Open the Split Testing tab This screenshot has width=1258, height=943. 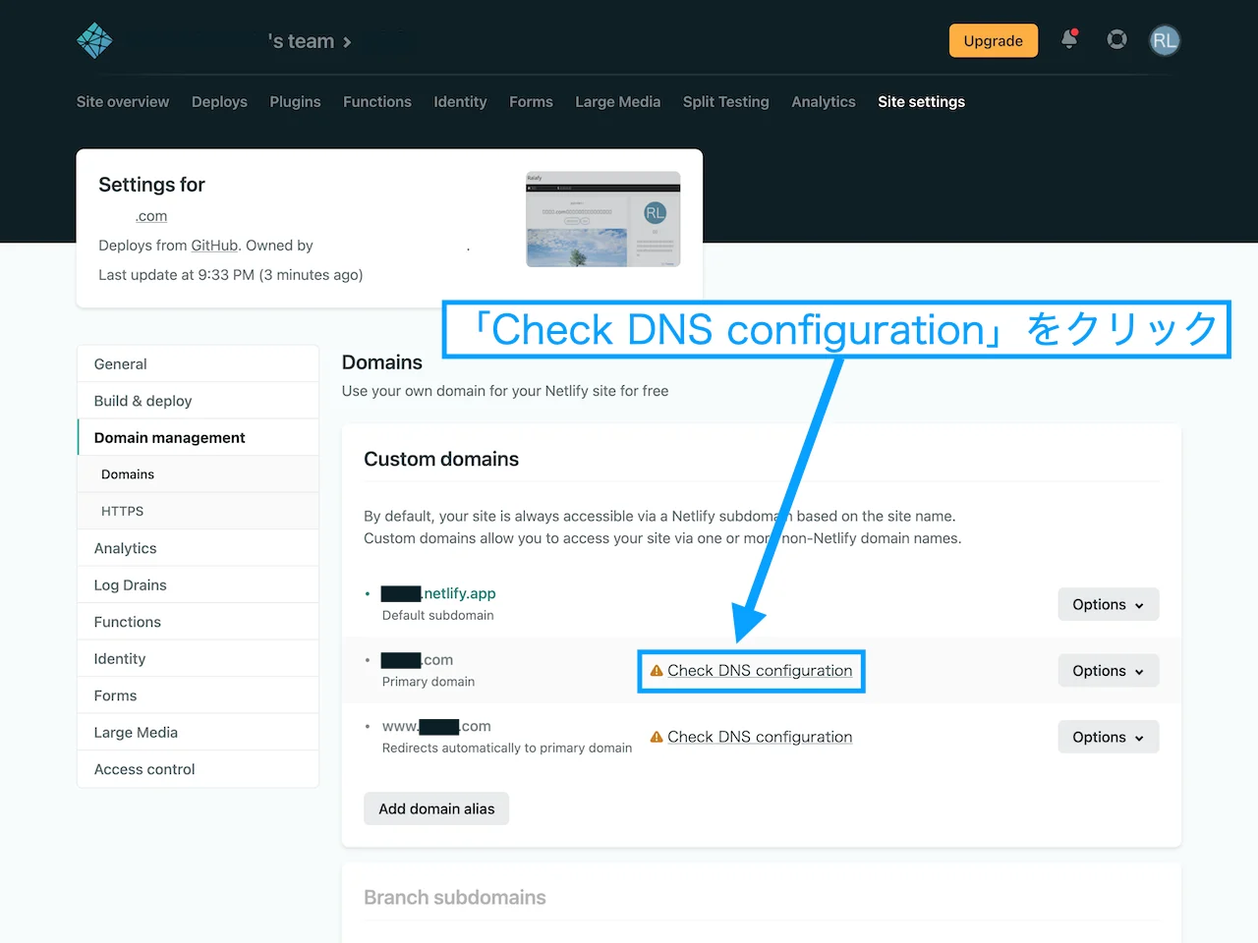click(725, 101)
